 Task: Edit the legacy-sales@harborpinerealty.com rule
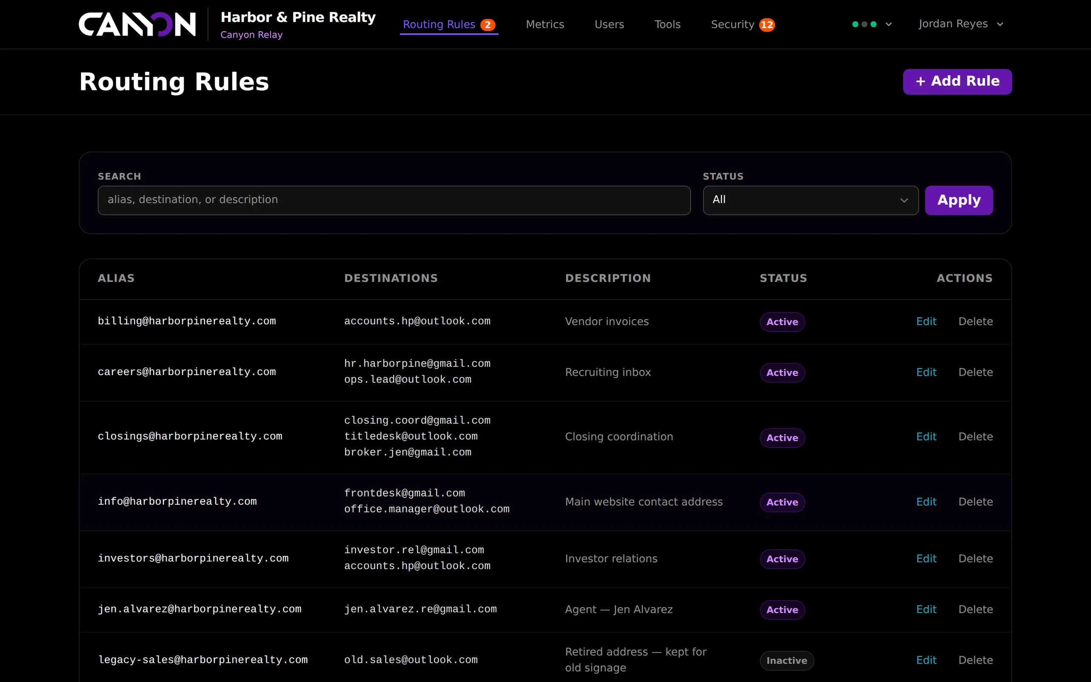tap(926, 660)
